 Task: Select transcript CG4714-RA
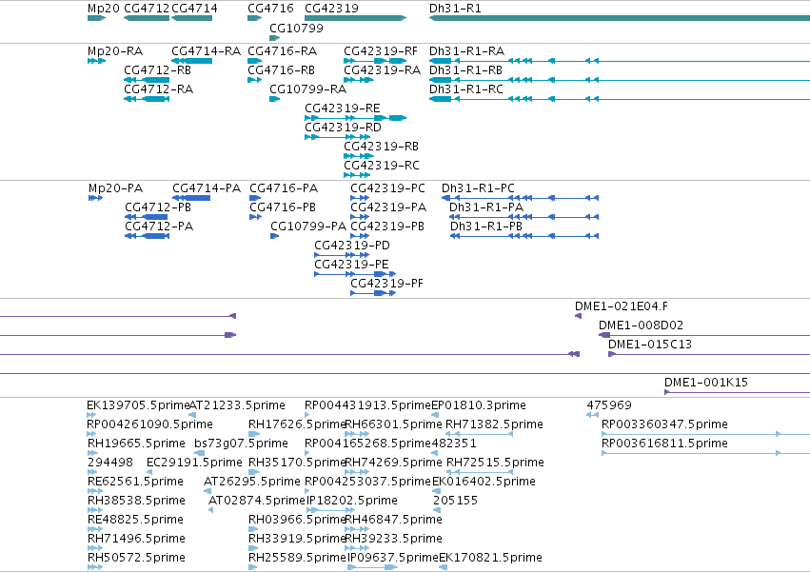207,51
